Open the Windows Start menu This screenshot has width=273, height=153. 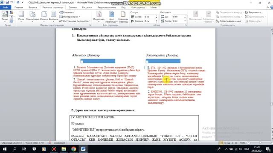point(5,149)
